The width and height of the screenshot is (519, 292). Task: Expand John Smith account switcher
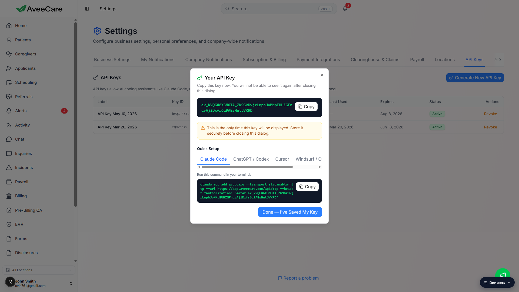(x=71, y=283)
